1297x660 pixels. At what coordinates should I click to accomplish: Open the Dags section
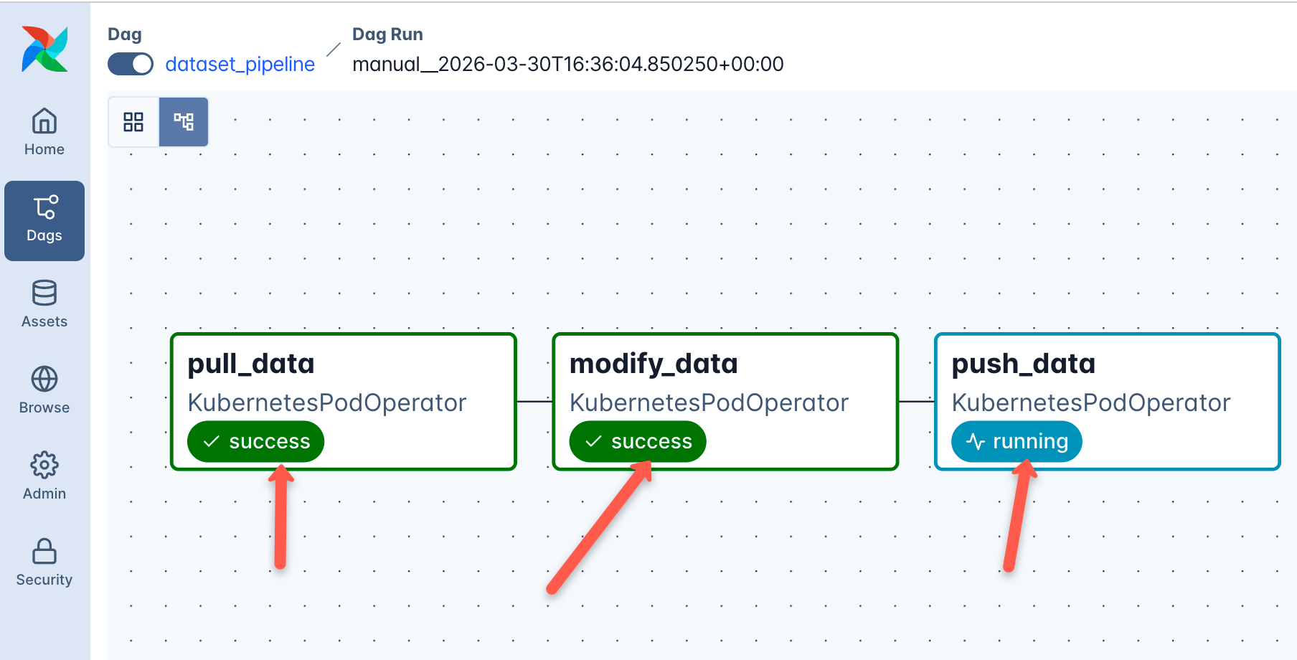point(44,220)
